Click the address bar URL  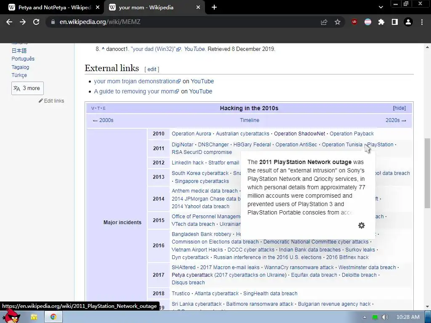click(100, 22)
